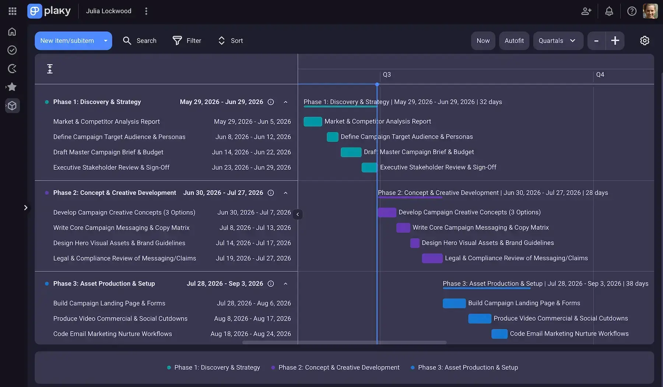
Task: Click Code Email Marketing Gantt bar
Action: point(499,334)
